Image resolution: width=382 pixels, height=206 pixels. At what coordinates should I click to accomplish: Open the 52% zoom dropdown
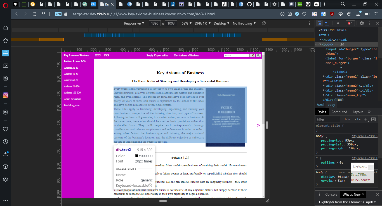(x=187, y=23)
